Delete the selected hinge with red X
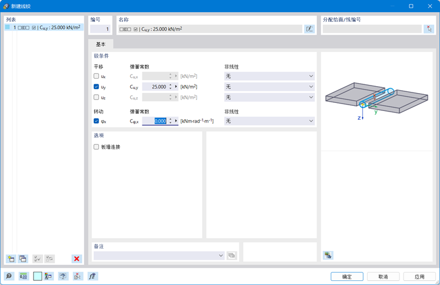440x285 pixels. [x=76, y=258]
